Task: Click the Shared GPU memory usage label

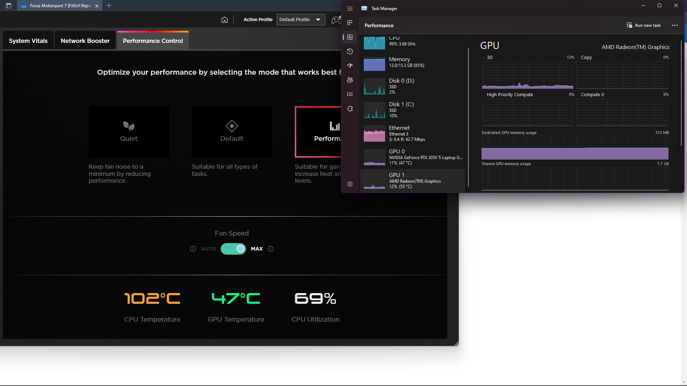Action: 506,164
